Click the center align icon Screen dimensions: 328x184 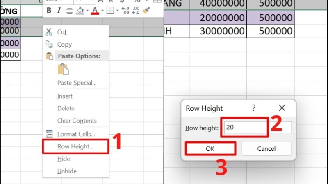point(69,10)
